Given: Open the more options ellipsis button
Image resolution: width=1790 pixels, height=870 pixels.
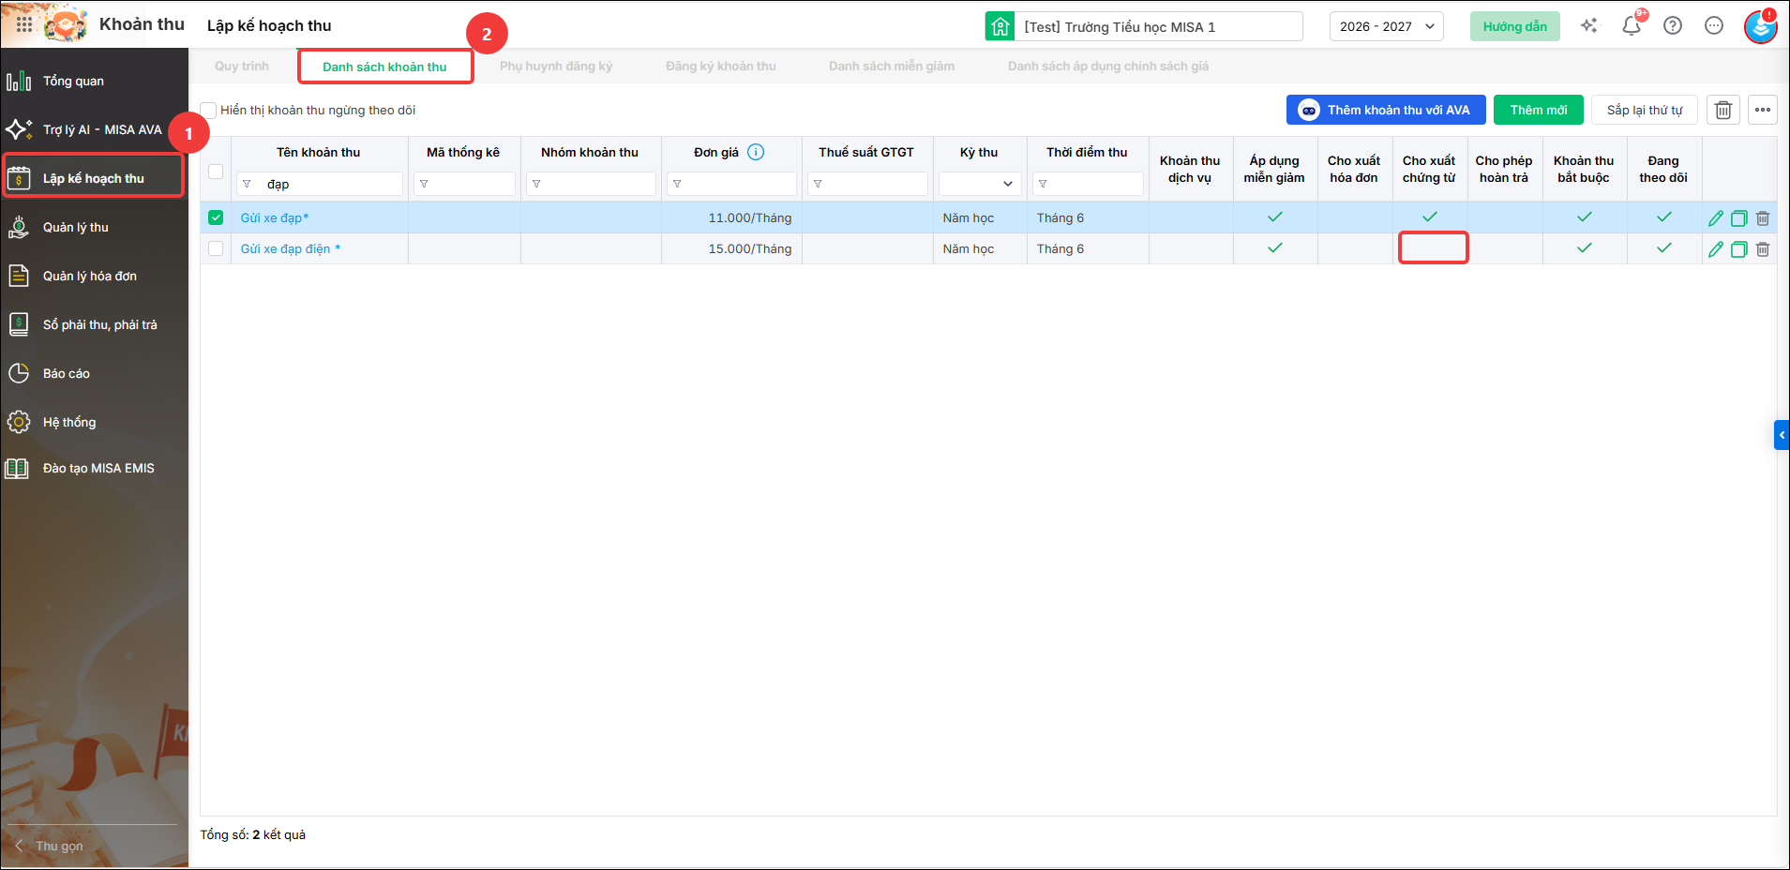Looking at the screenshot, I should (x=1763, y=110).
